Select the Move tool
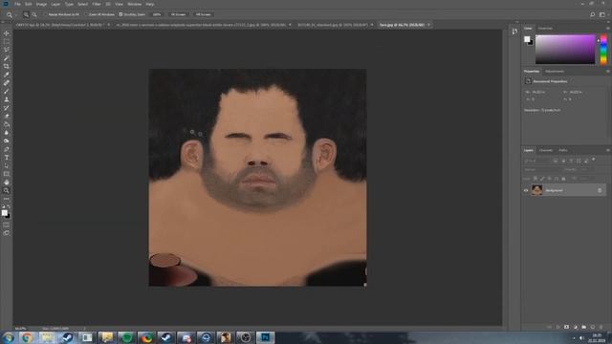The width and height of the screenshot is (612, 344). [x=7, y=33]
